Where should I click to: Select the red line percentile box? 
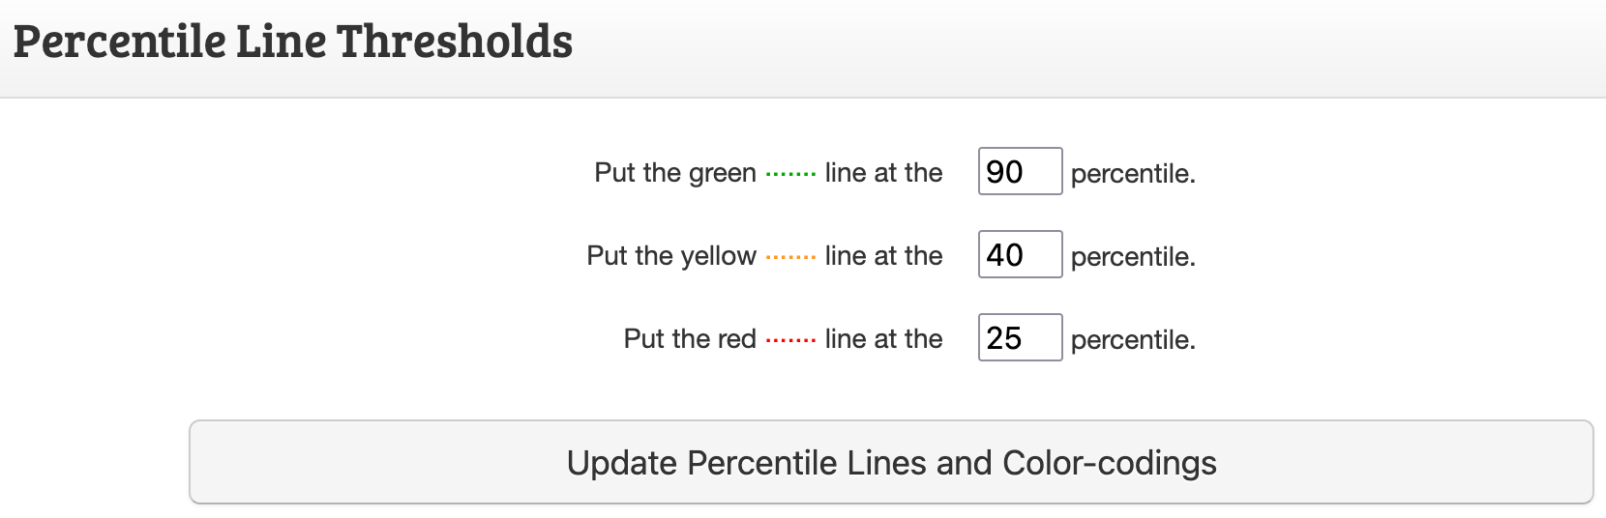[1020, 338]
